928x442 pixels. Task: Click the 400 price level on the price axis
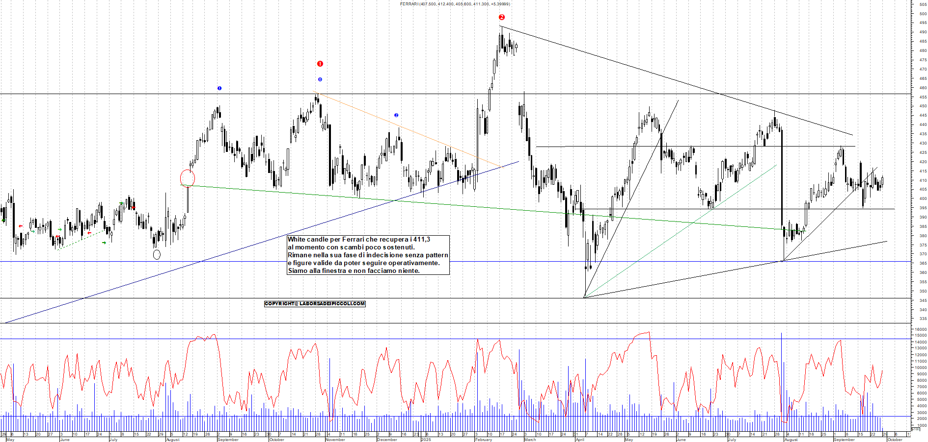coord(923,198)
